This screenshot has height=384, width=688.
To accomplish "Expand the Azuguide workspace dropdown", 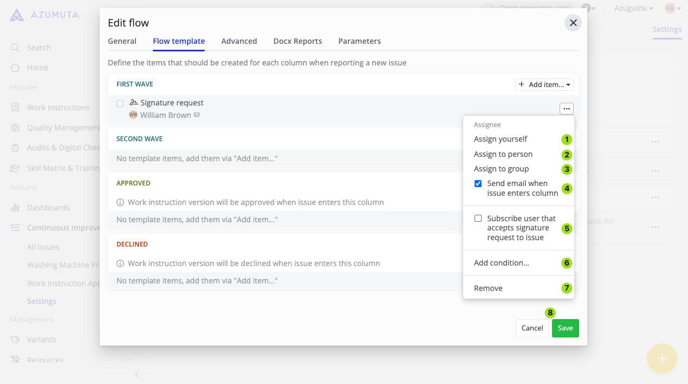I will 633,8.
